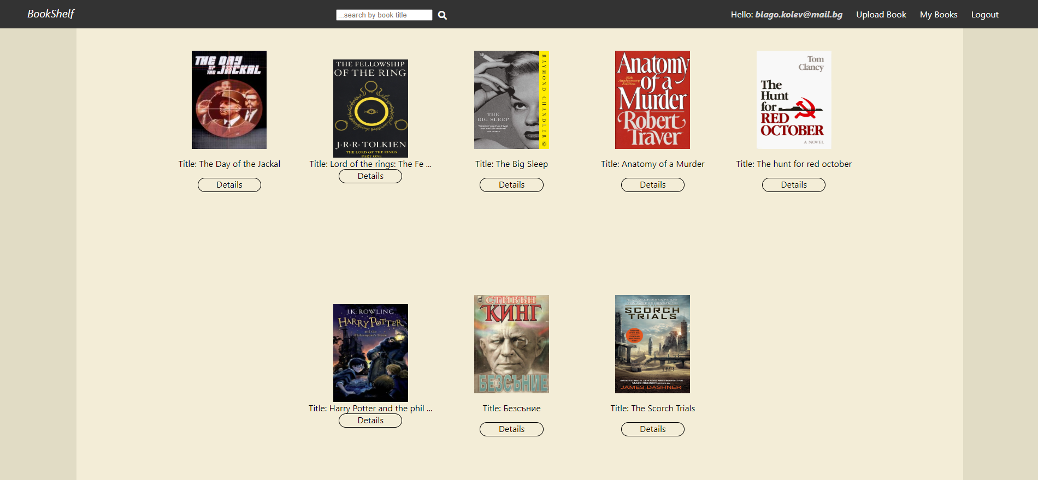Show Details for The hunt for red october
Viewport: 1038px width, 480px height.
click(x=794, y=185)
